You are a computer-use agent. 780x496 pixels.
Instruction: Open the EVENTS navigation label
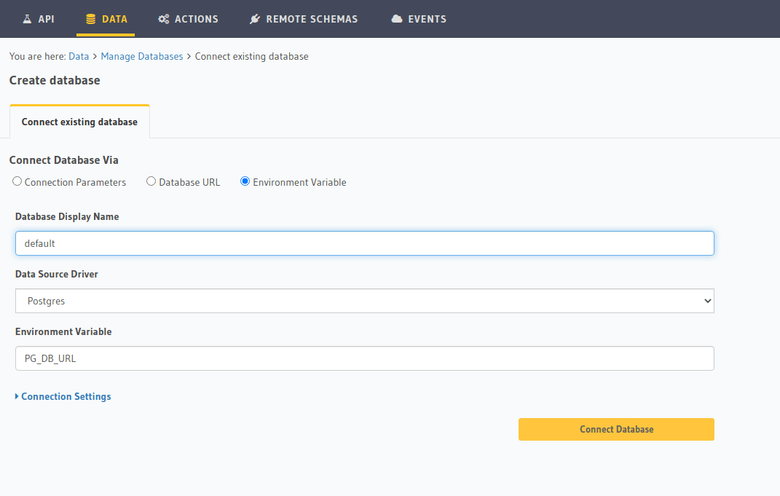tap(427, 19)
